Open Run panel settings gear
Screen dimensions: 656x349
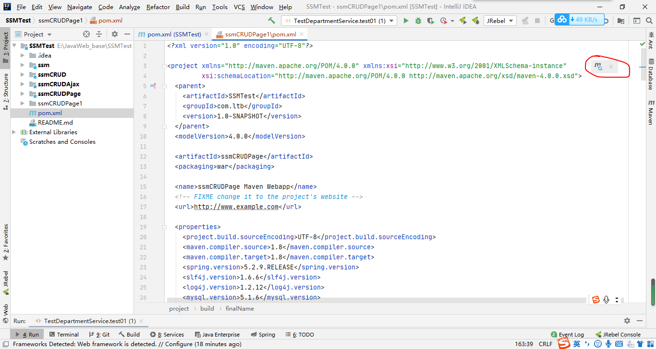(627, 321)
